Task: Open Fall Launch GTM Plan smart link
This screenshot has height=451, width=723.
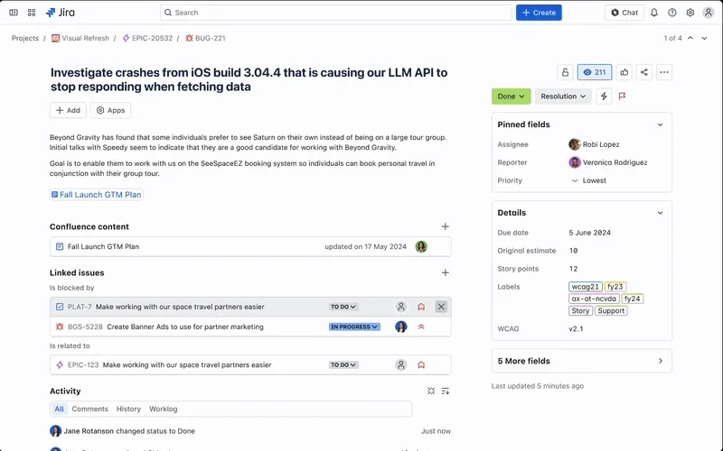Action: 97,195
